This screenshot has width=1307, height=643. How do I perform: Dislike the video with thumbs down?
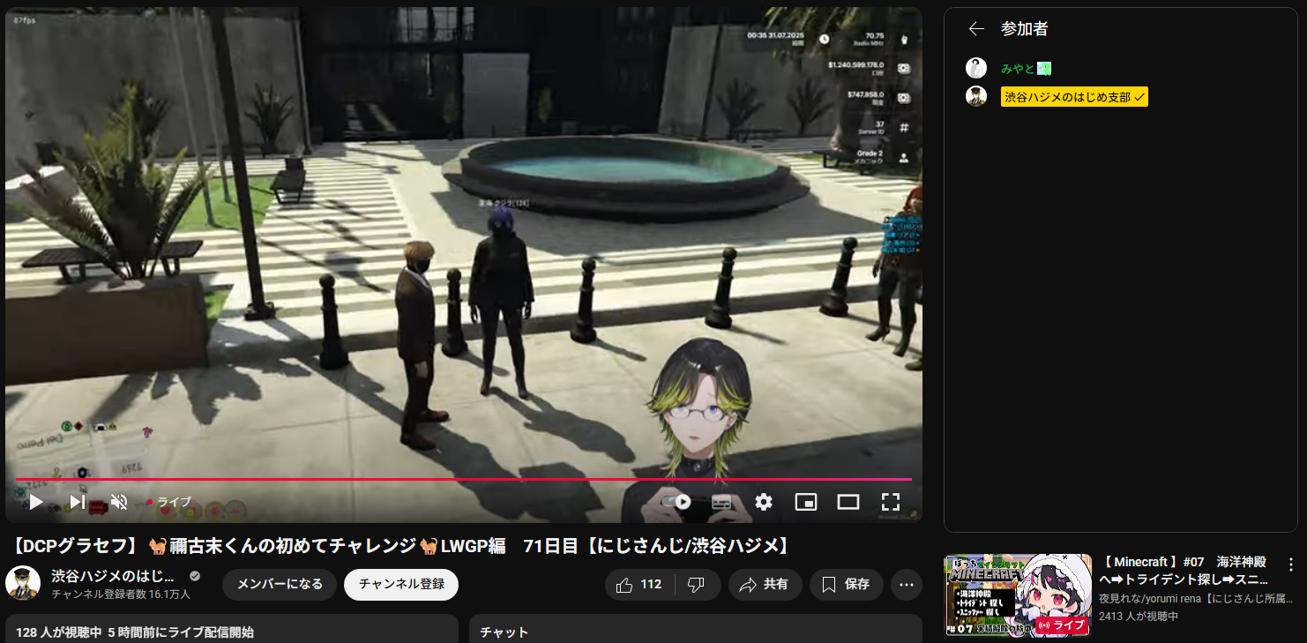coord(697,584)
